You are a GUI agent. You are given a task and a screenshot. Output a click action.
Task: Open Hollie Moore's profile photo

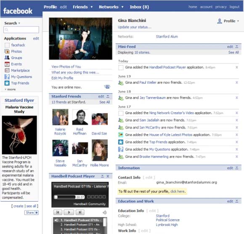(100, 150)
